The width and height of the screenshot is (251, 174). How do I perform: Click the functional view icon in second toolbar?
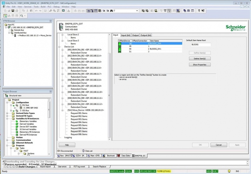(9, 16)
